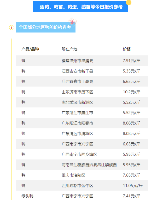The image size is (157, 200).
Task: Click the 广东湛江市廉江市 location text
Action: (77, 113)
